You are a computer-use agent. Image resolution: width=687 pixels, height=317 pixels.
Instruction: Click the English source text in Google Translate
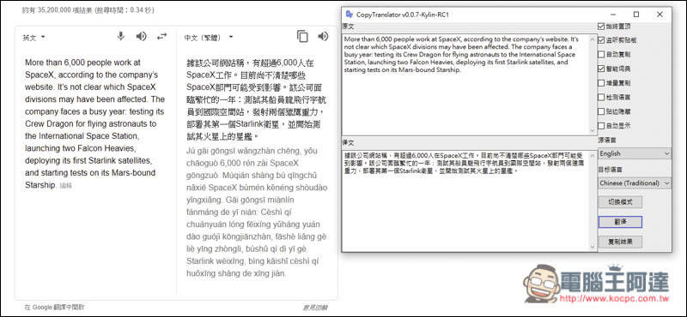95,123
